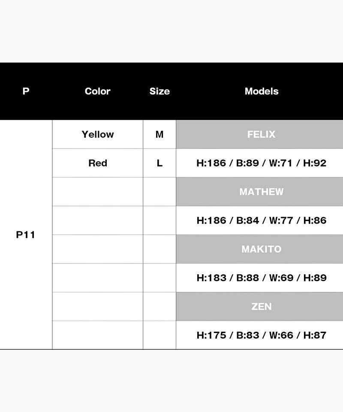Click the FELIX model name row
The image size is (343, 412).
261,134
